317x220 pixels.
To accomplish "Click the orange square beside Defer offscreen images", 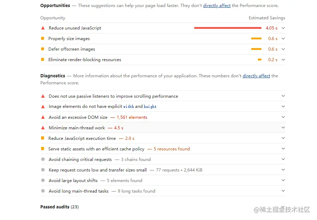I will [x=43, y=49].
